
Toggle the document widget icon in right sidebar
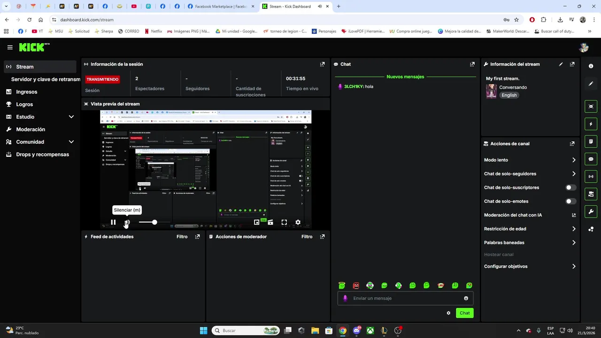tap(591, 141)
